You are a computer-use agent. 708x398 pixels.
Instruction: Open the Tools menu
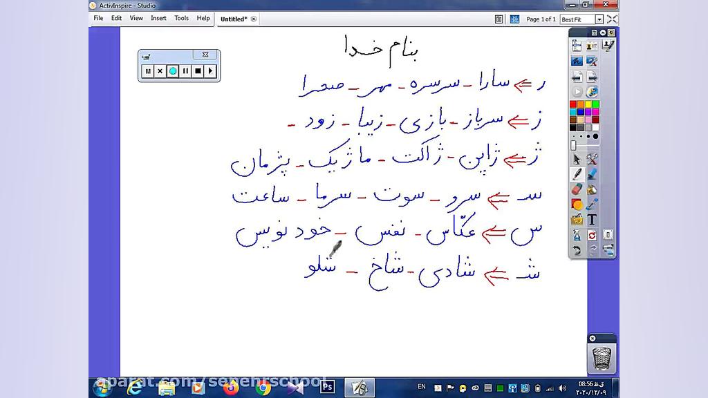(x=181, y=19)
